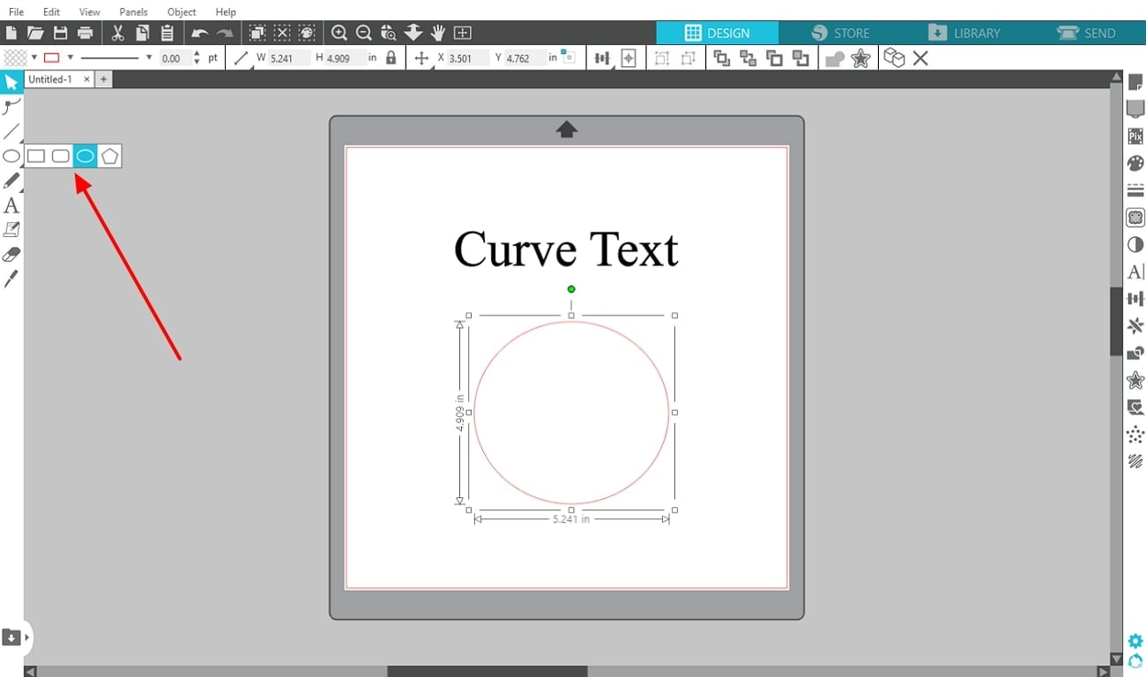1146x677 pixels.
Task: Cut the selected object
Action: [x=117, y=33]
